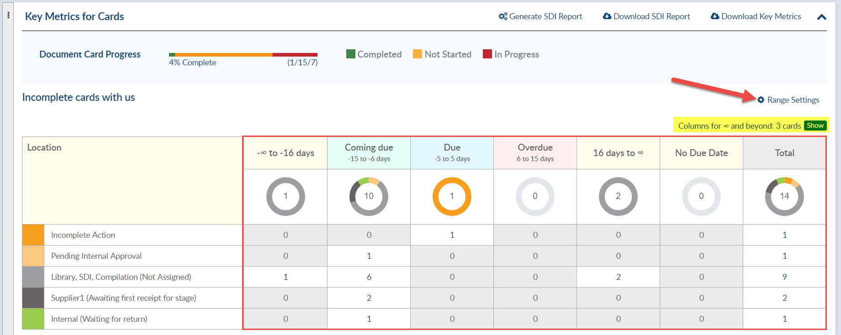Image resolution: width=841 pixels, height=335 pixels.
Task: Select Library, SDI, Compilation (Not Assigned) label
Action: (121, 277)
